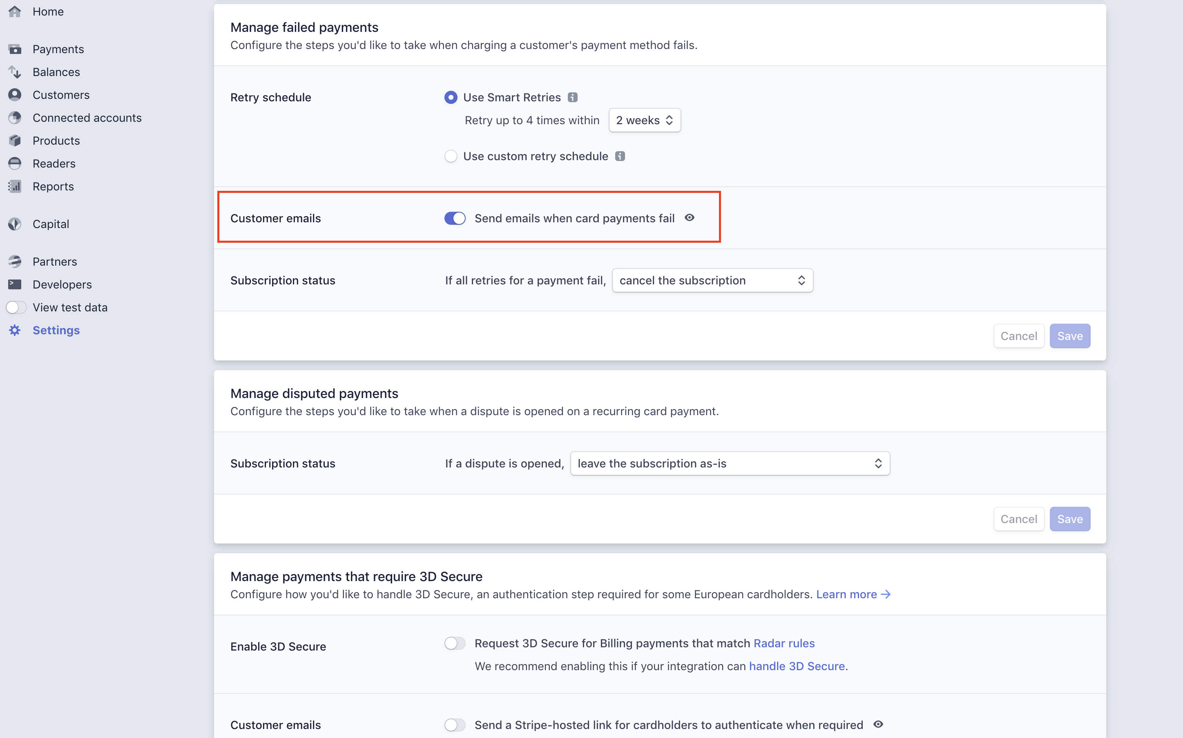Navigate to Customers
Viewport: 1183px width, 738px height.
pyautogui.click(x=61, y=95)
